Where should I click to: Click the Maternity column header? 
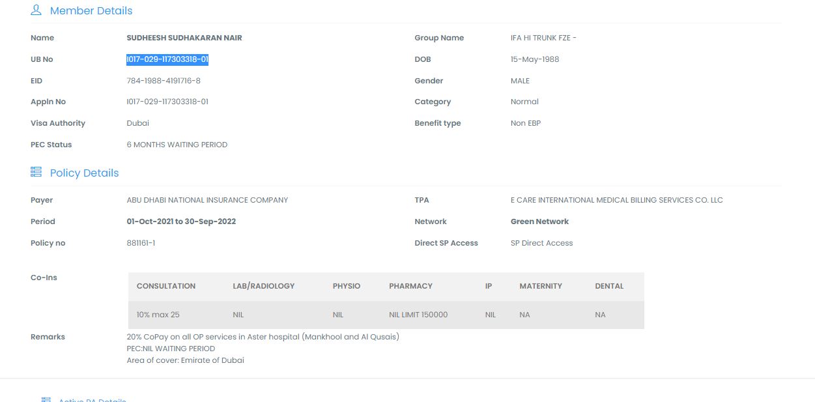tap(541, 286)
